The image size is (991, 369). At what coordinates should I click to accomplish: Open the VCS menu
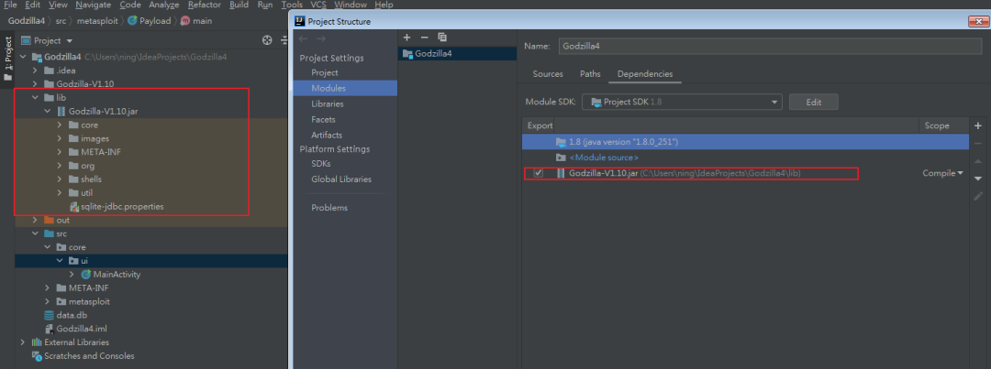click(x=318, y=5)
